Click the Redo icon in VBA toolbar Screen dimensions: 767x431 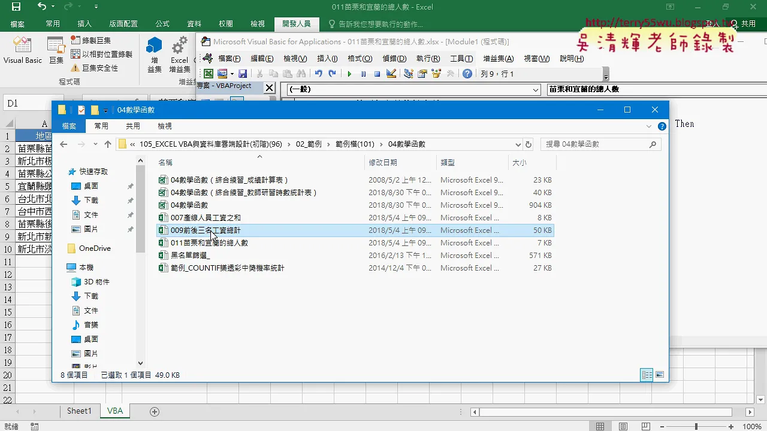point(332,74)
